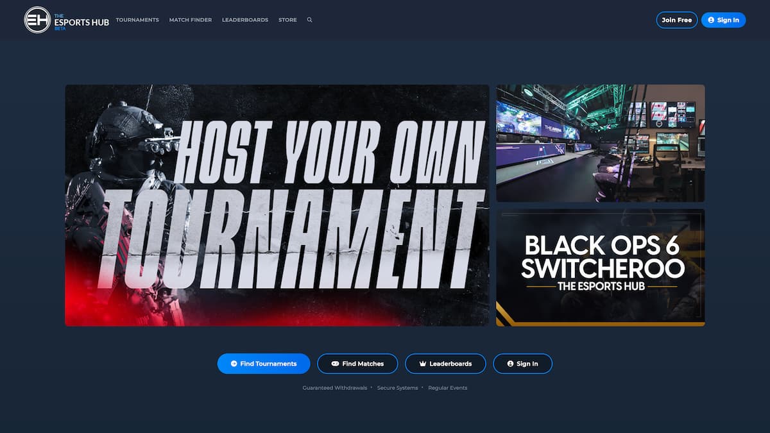Screen dimensions: 770x433
Task: Click the Guaranteed Withdrawals text
Action: point(335,388)
